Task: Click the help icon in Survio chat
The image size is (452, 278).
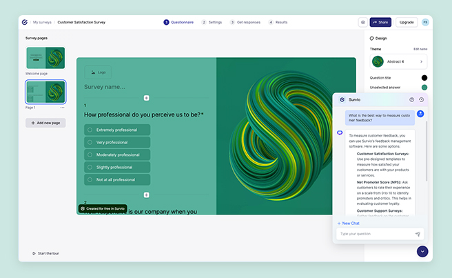Action: (x=412, y=100)
